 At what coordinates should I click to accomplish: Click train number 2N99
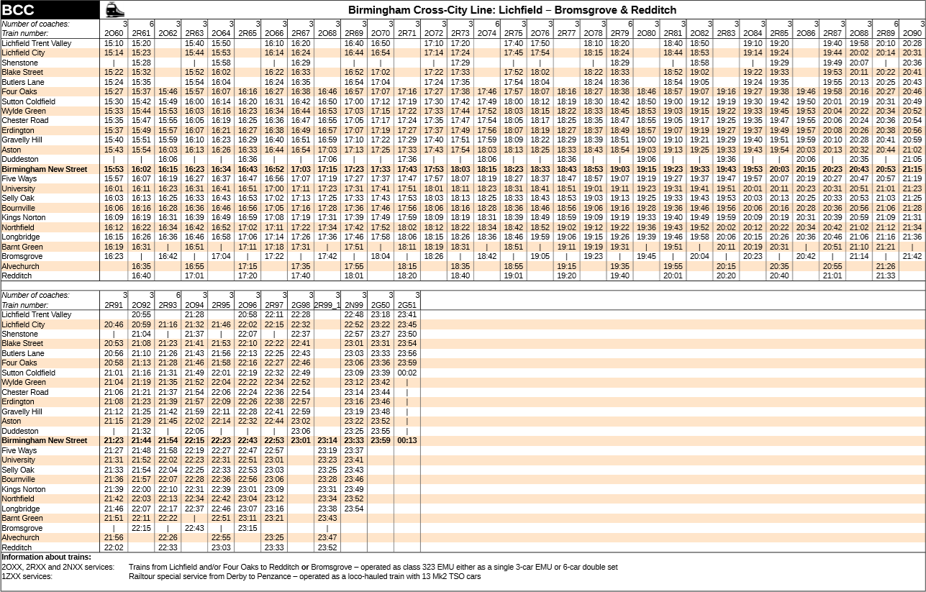(354, 305)
